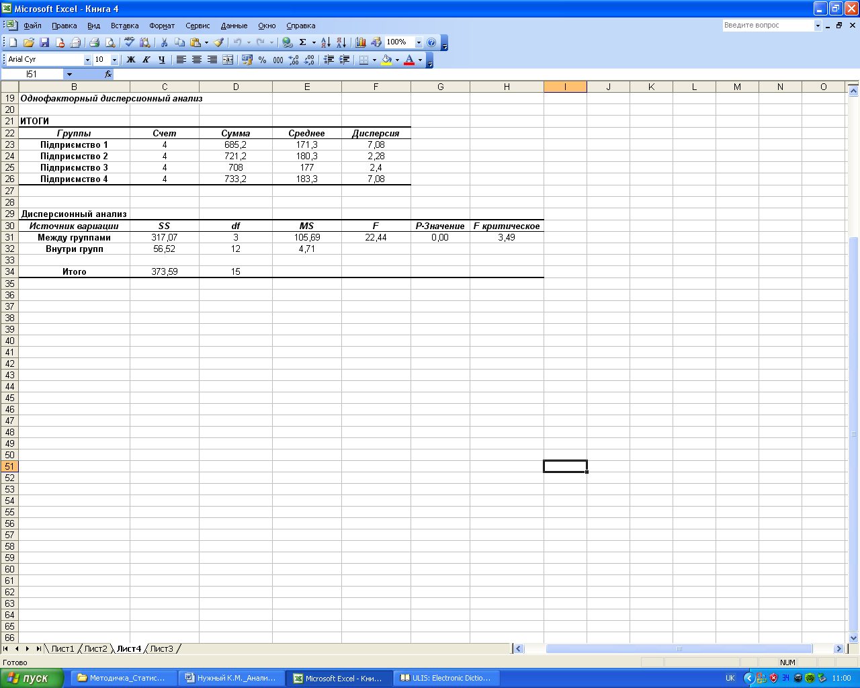
Task: Increase decimal places
Action: click(x=294, y=60)
